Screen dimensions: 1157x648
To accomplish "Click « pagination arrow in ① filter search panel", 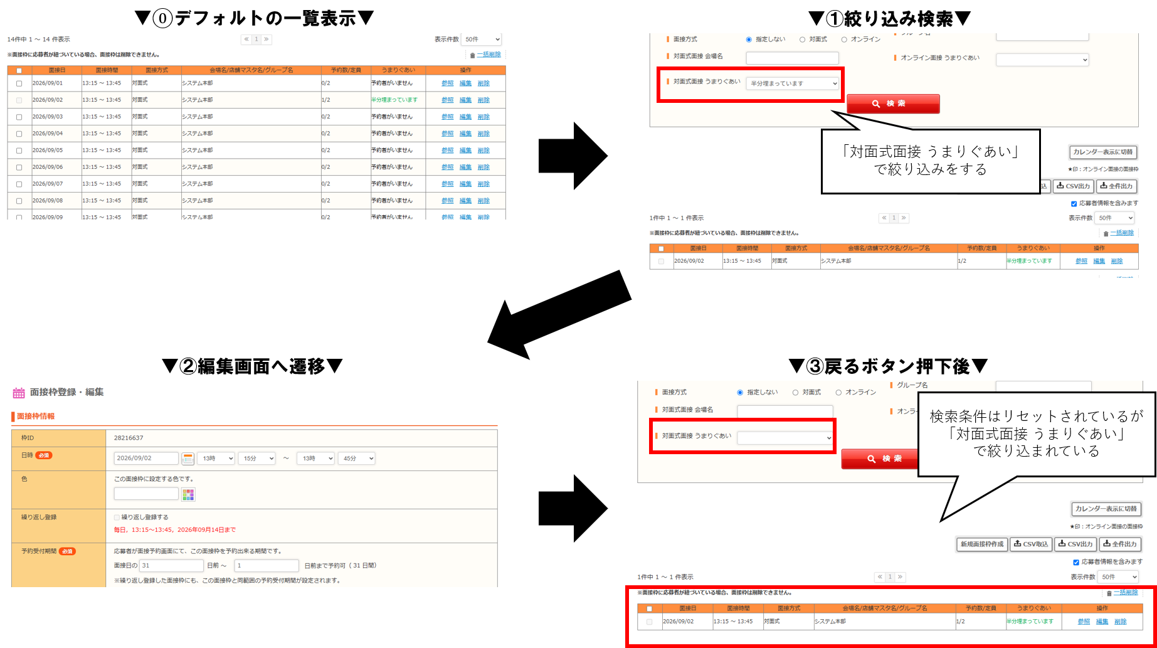I will pos(884,218).
